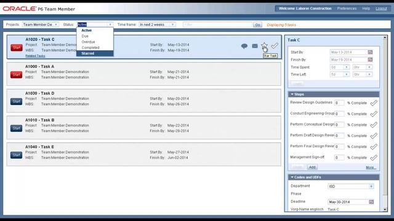Viewport: 394px width, 221px height.
Task: Open the Start By calendar icon
Action: pos(370,52)
